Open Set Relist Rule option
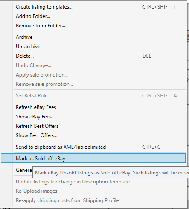Screen dimensions: 189x209 pos(93,96)
